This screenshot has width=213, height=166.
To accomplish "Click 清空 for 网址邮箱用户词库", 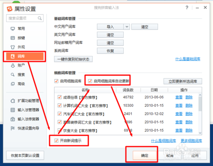I will (110, 43).
